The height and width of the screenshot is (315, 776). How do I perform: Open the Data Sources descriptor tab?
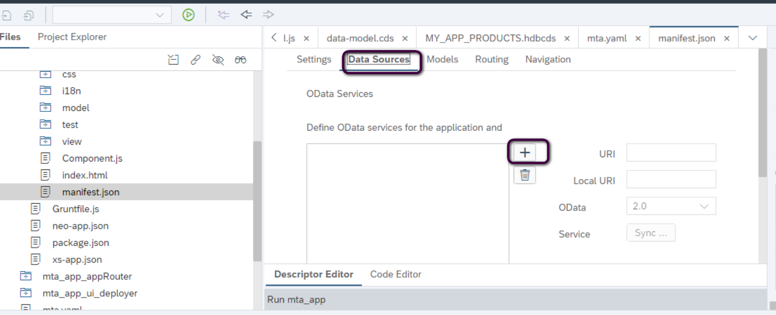tap(379, 59)
